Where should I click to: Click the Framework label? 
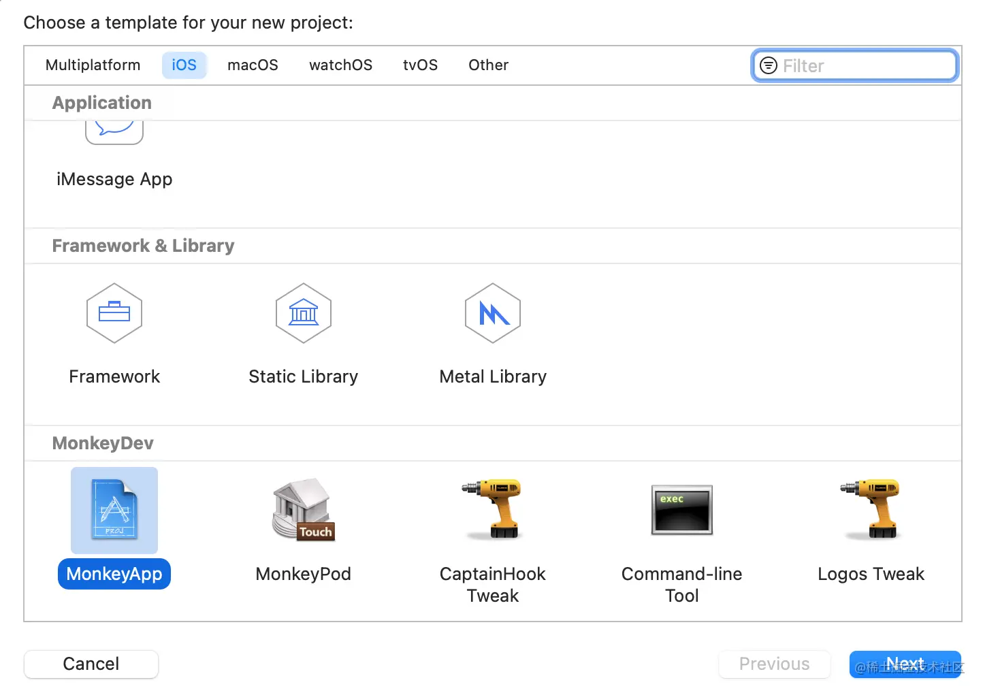[x=114, y=376]
